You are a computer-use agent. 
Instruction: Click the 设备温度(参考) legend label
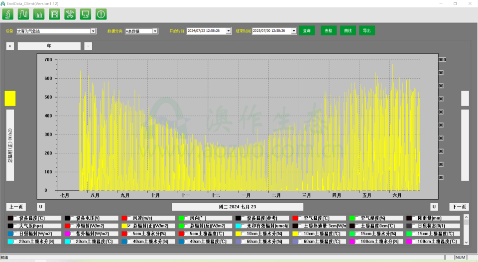pos(262,218)
